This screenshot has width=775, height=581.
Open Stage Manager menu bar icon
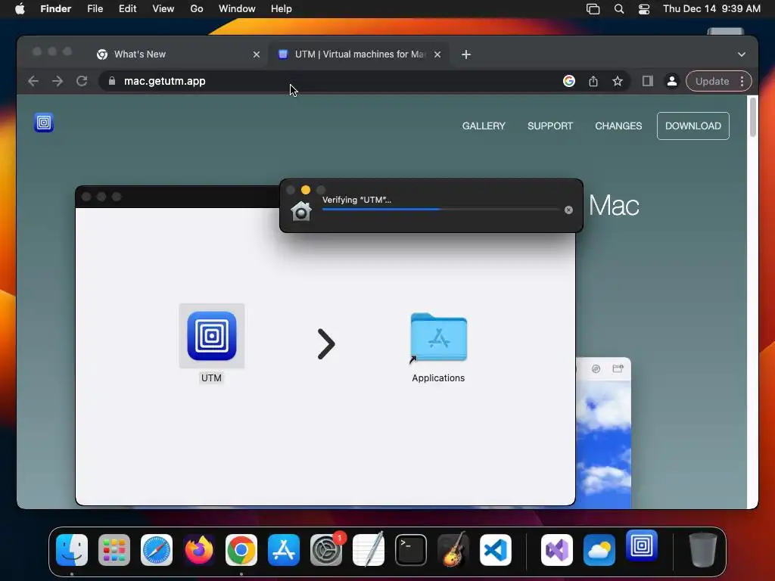593,9
